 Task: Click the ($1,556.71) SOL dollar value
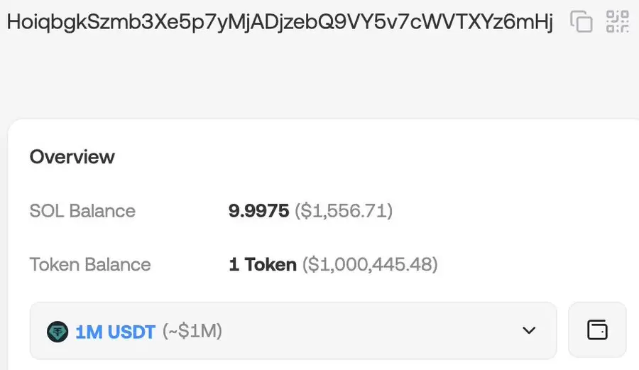344,211
